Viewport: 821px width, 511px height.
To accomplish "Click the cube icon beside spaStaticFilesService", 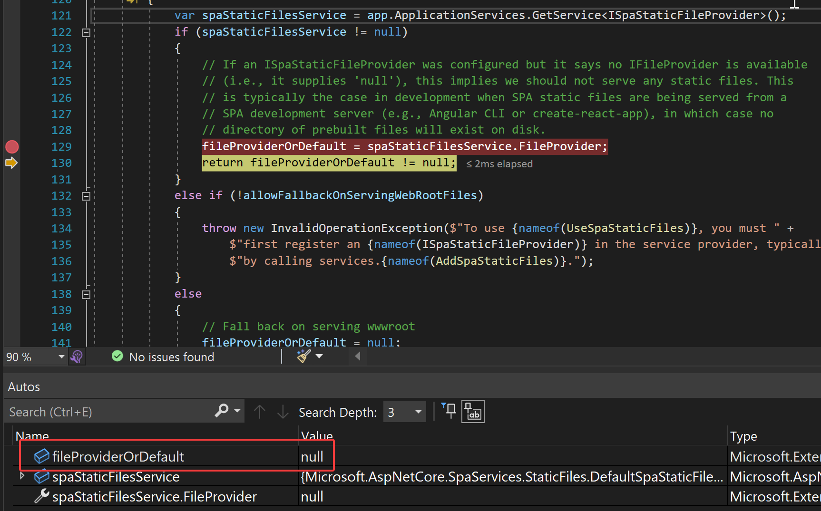I will click(x=42, y=476).
